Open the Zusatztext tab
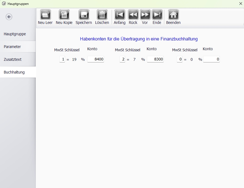 18,59
